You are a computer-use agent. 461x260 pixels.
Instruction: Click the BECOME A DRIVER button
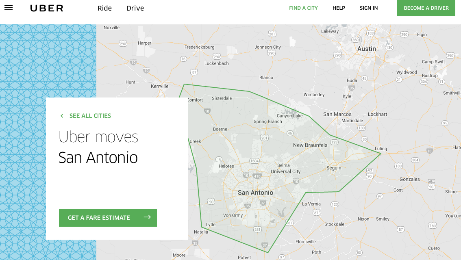click(426, 8)
